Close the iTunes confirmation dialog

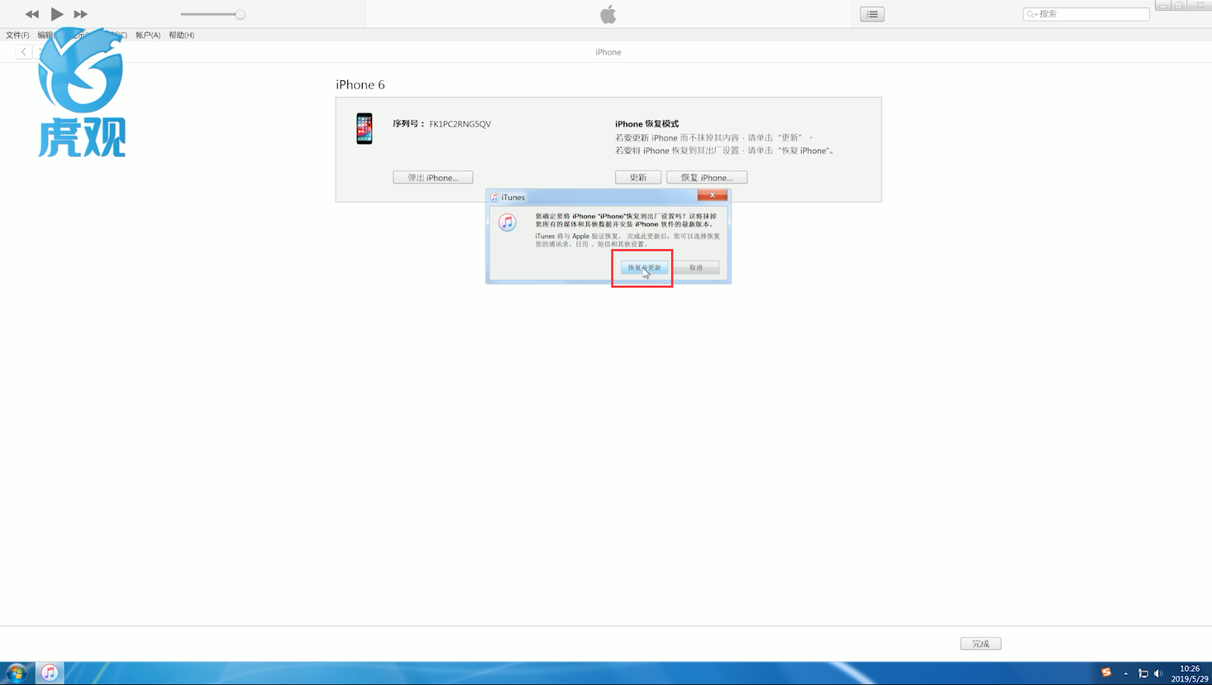pos(712,195)
